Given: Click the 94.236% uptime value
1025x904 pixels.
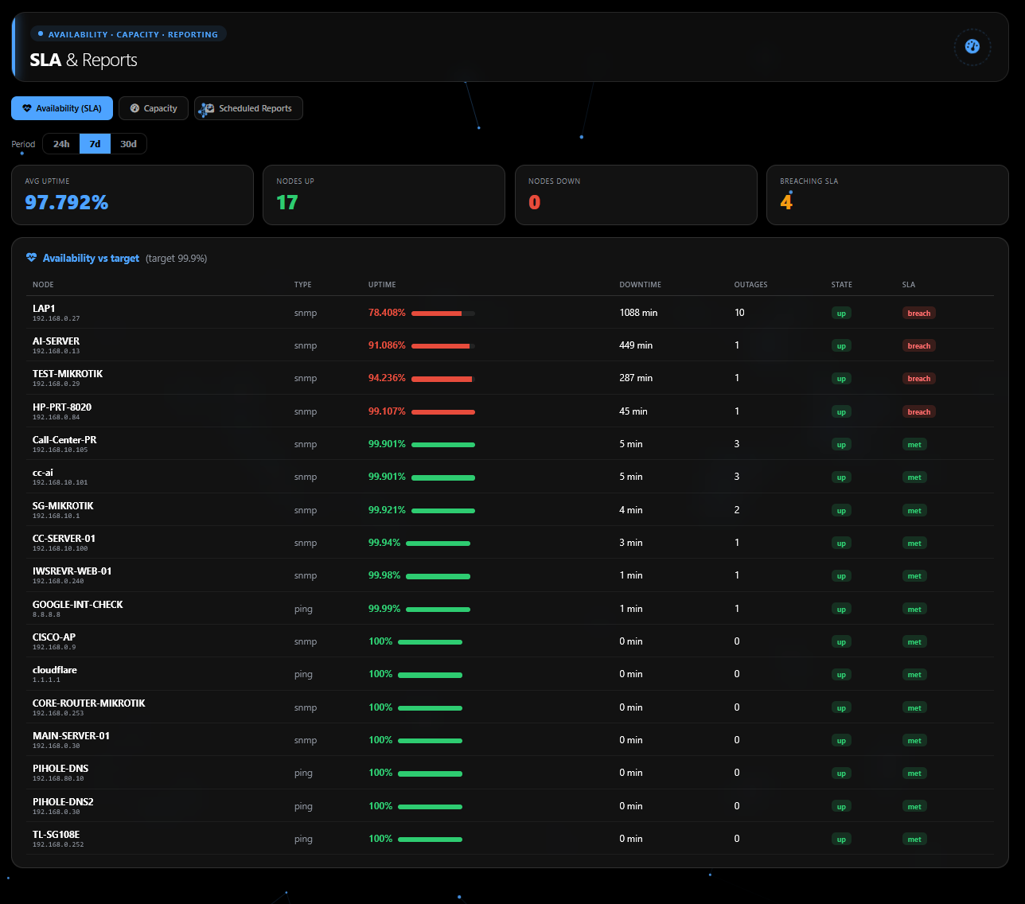Looking at the screenshot, I should pos(387,378).
